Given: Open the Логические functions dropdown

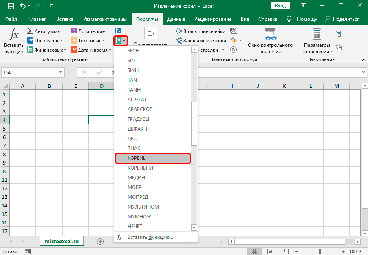Looking at the screenshot, I should point(107,31).
